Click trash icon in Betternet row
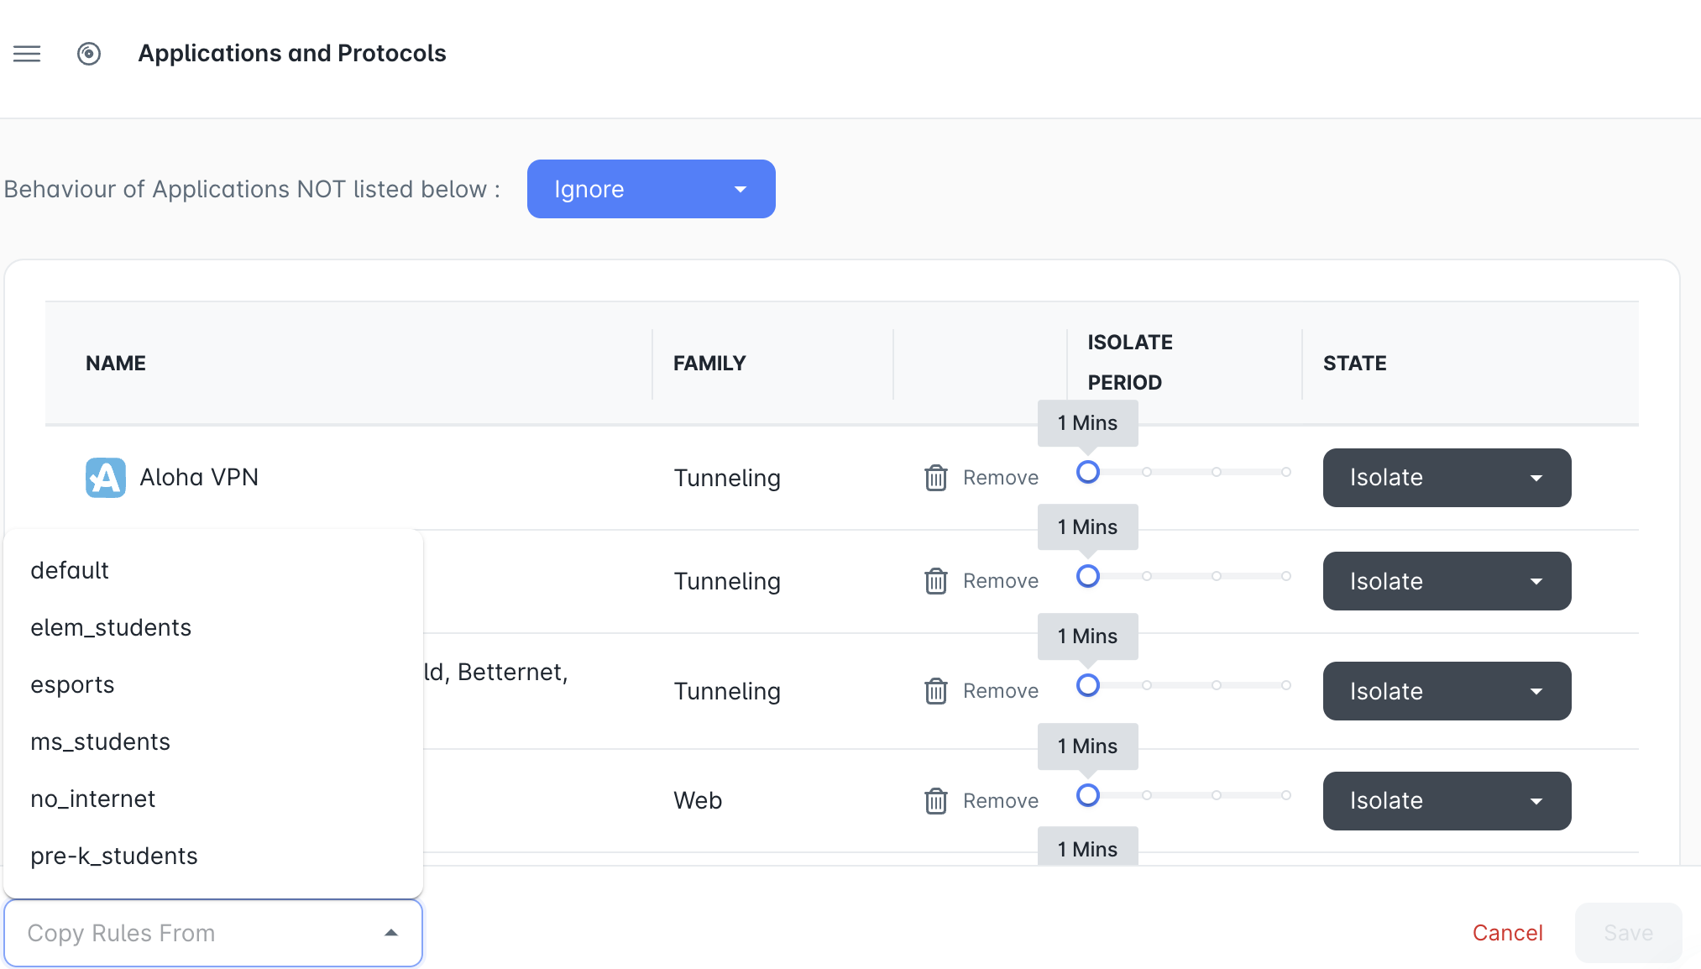This screenshot has height=969, width=1701. pos(936,691)
